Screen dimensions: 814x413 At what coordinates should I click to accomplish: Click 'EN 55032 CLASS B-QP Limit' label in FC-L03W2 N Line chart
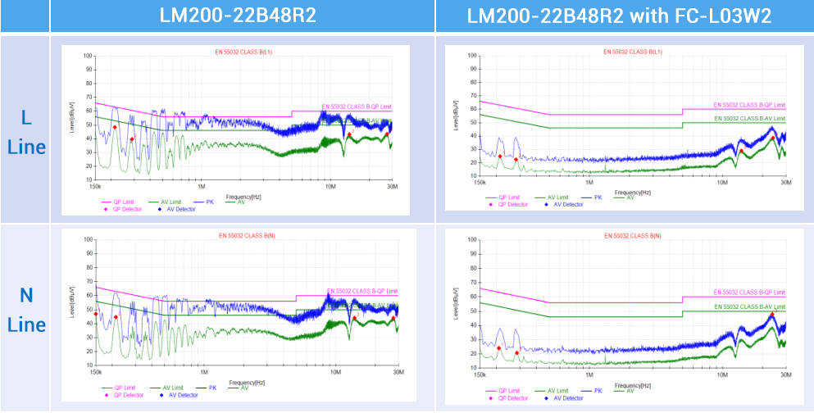(x=749, y=292)
